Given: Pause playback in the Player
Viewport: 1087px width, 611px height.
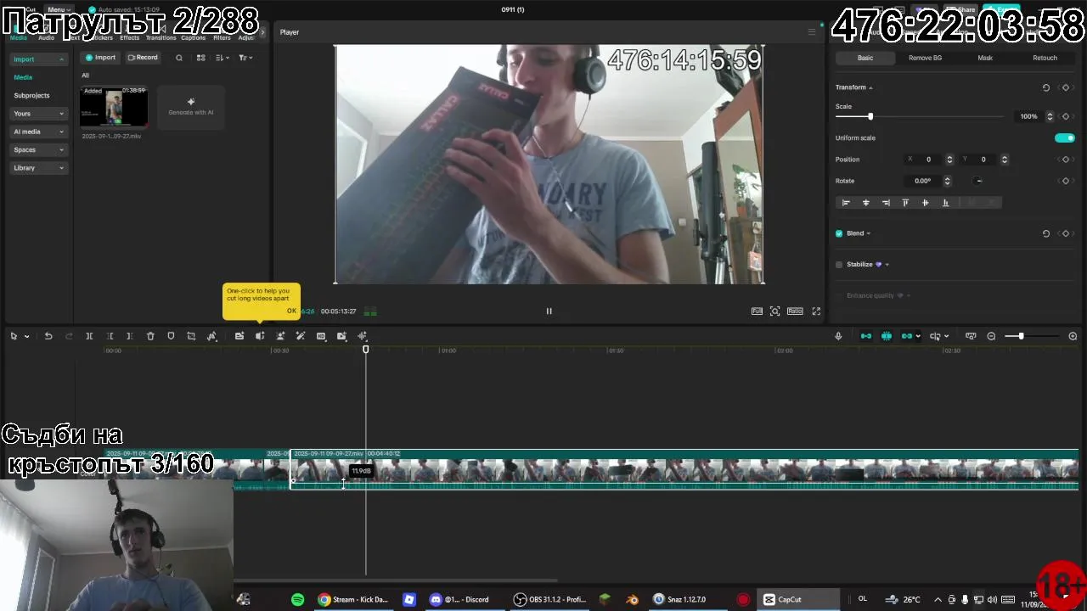Looking at the screenshot, I should (x=549, y=311).
